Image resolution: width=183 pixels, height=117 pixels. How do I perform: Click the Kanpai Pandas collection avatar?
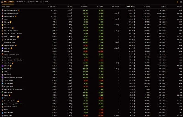[3, 45]
